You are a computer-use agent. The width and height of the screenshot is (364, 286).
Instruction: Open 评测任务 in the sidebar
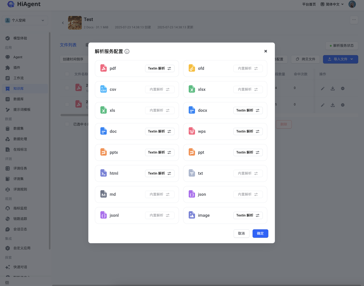(25, 168)
